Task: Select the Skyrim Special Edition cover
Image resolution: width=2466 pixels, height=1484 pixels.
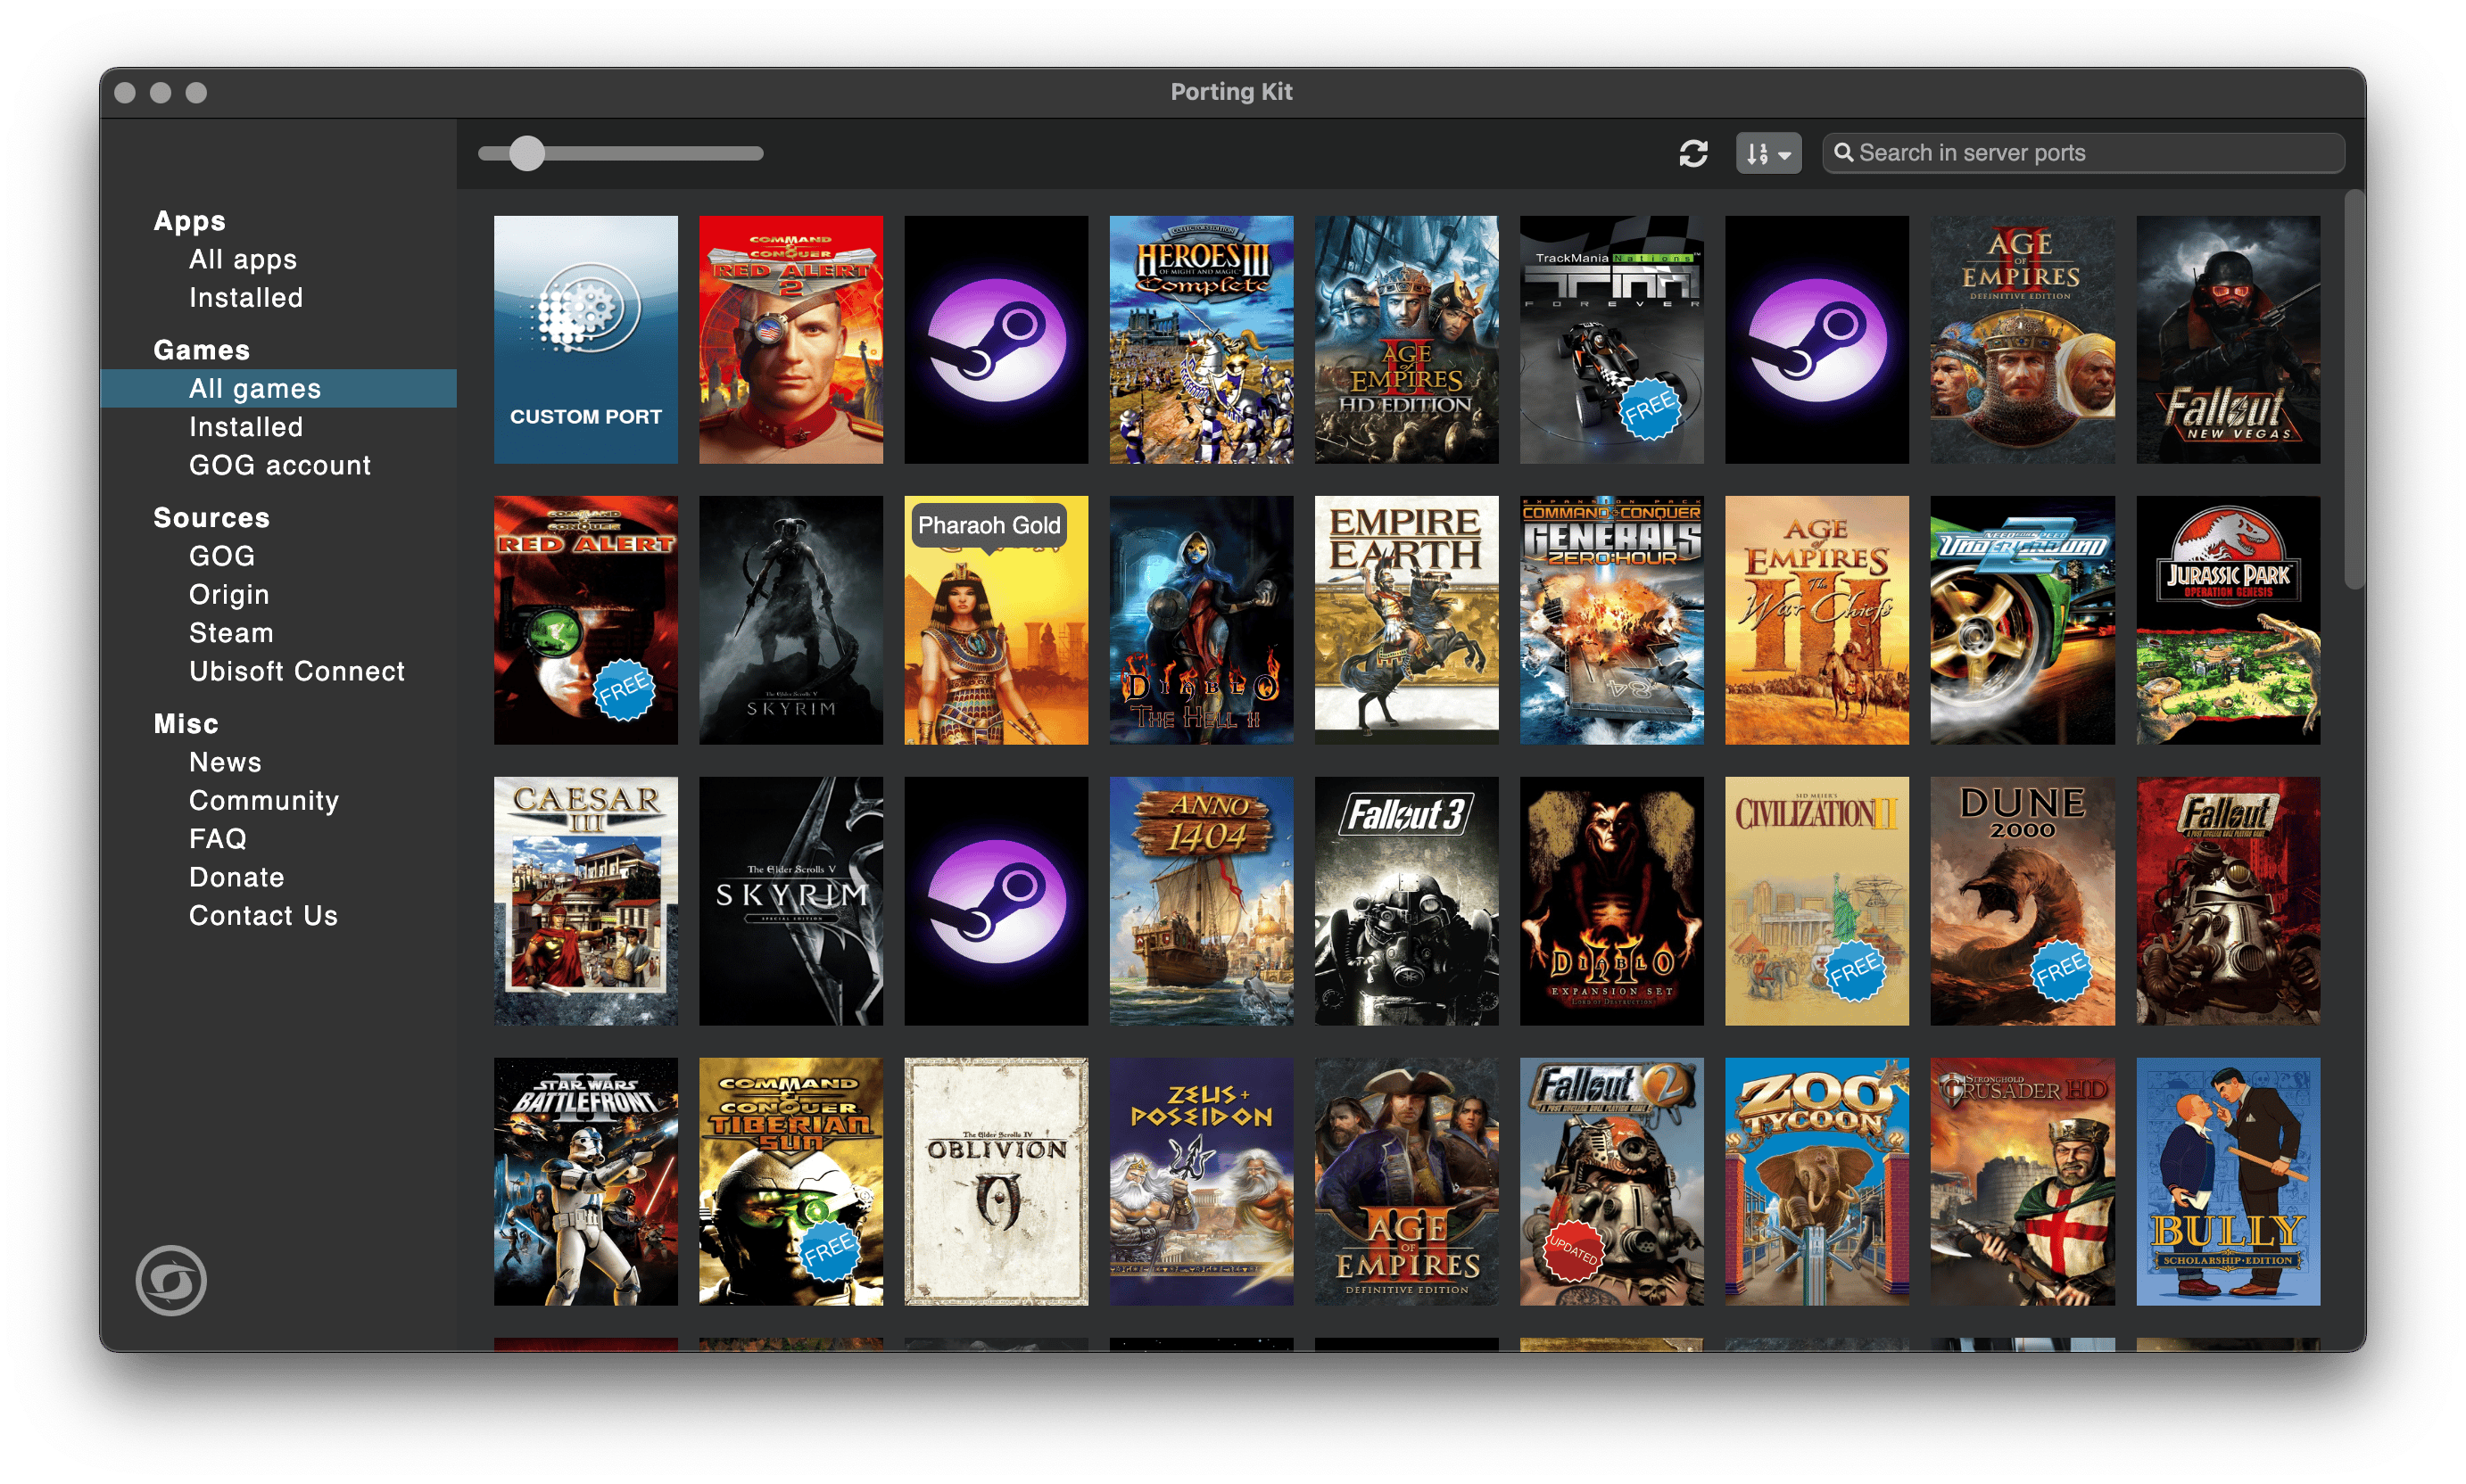Action: [790, 901]
